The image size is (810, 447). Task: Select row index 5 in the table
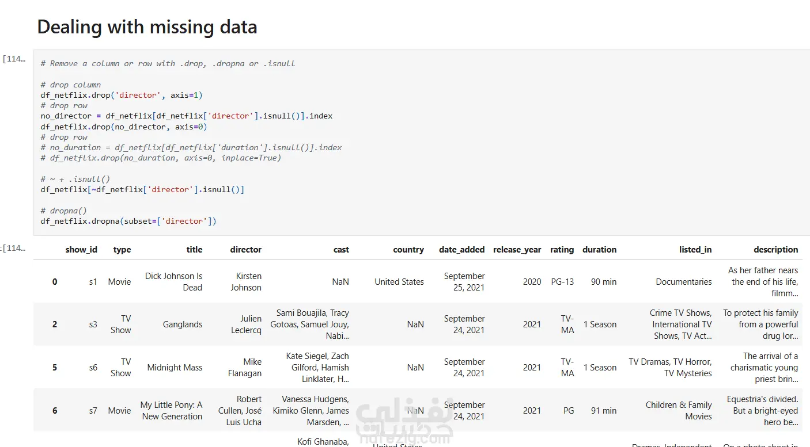pyautogui.click(x=55, y=368)
